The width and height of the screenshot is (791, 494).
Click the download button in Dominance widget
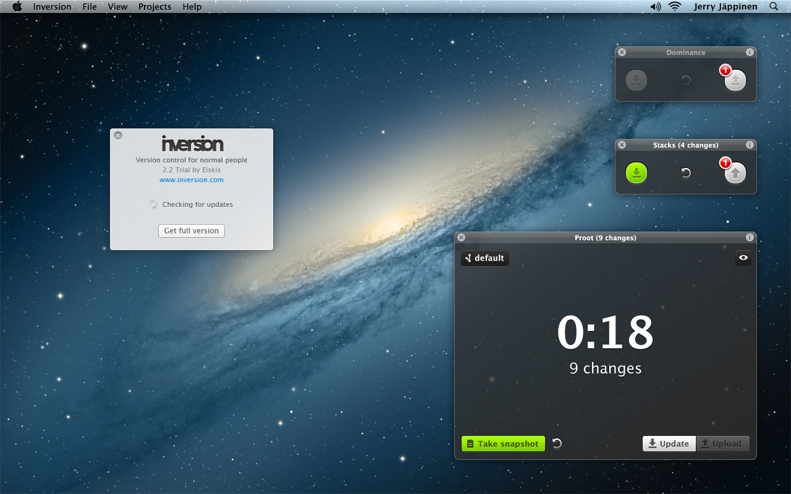pos(637,80)
